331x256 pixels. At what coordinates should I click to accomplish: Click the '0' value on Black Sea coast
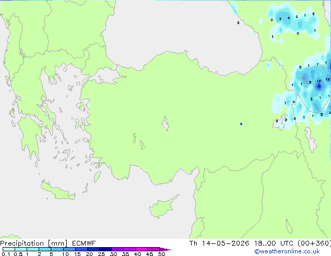(x=238, y=22)
